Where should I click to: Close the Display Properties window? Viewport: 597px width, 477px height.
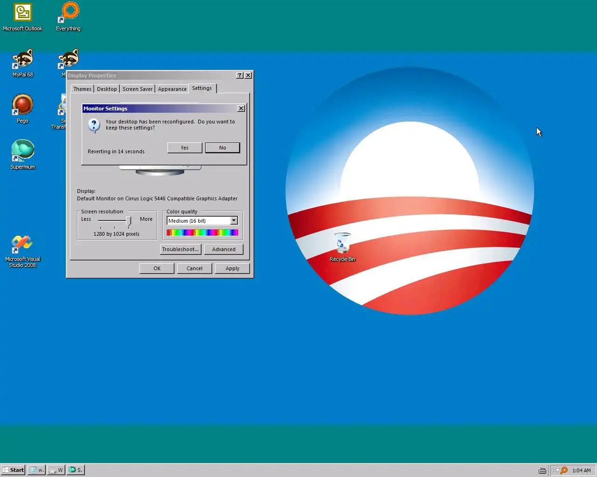pos(248,75)
